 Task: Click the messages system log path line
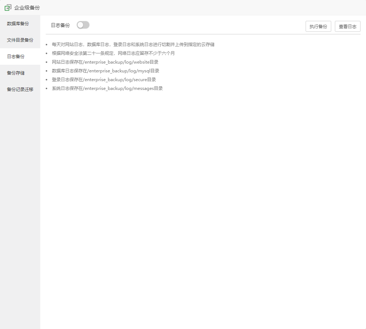(x=107, y=88)
